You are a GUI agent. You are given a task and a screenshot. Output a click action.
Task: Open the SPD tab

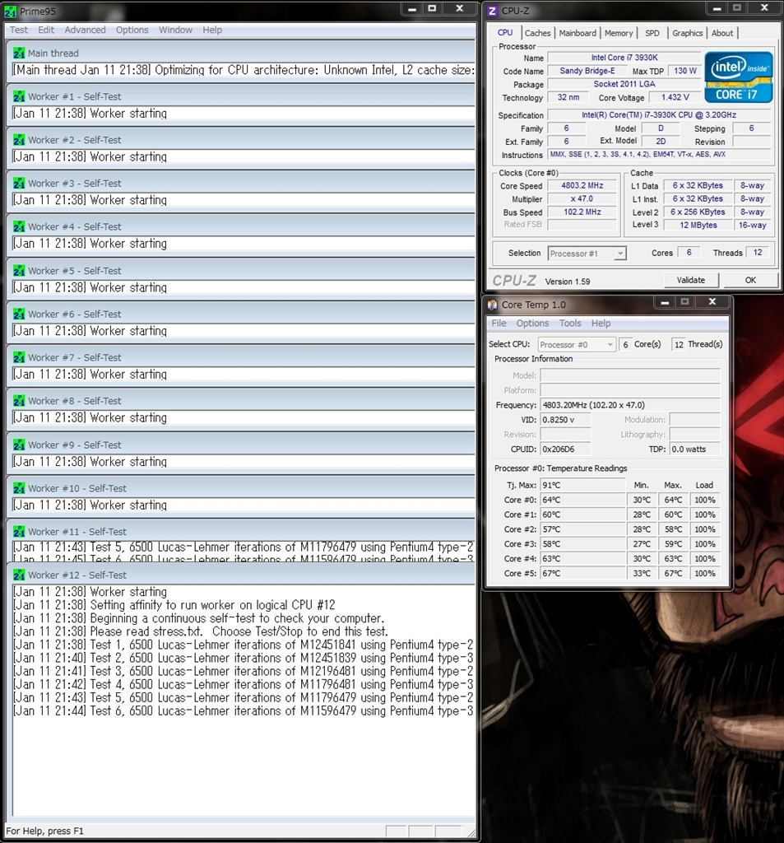(652, 33)
